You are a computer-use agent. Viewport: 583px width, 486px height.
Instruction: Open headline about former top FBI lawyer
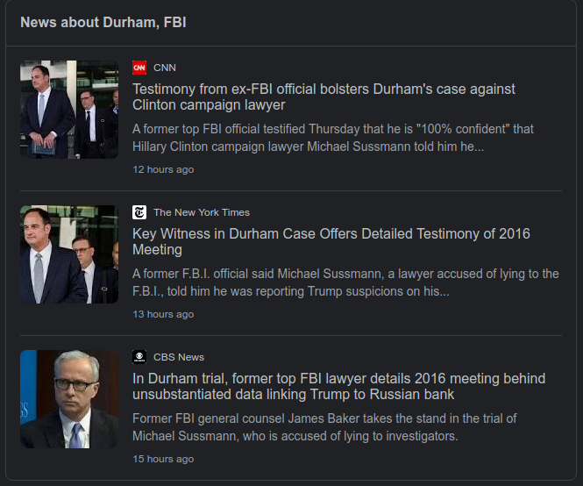pyautogui.click(x=338, y=387)
